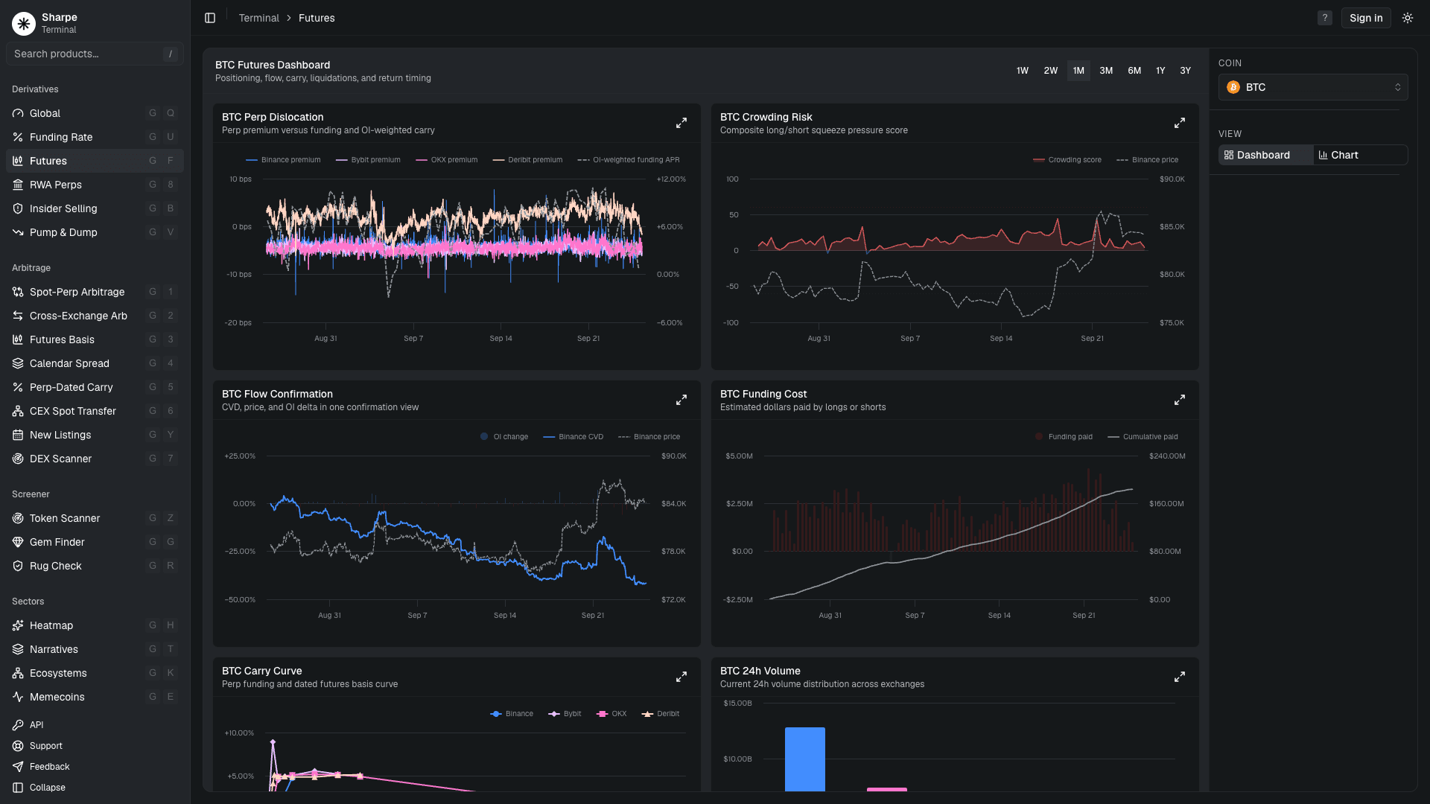The width and height of the screenshot is (1430, 804).
Task: Toggle Funding paid legend swatch
Action: pyautogui.click(x=1039, y=436)
